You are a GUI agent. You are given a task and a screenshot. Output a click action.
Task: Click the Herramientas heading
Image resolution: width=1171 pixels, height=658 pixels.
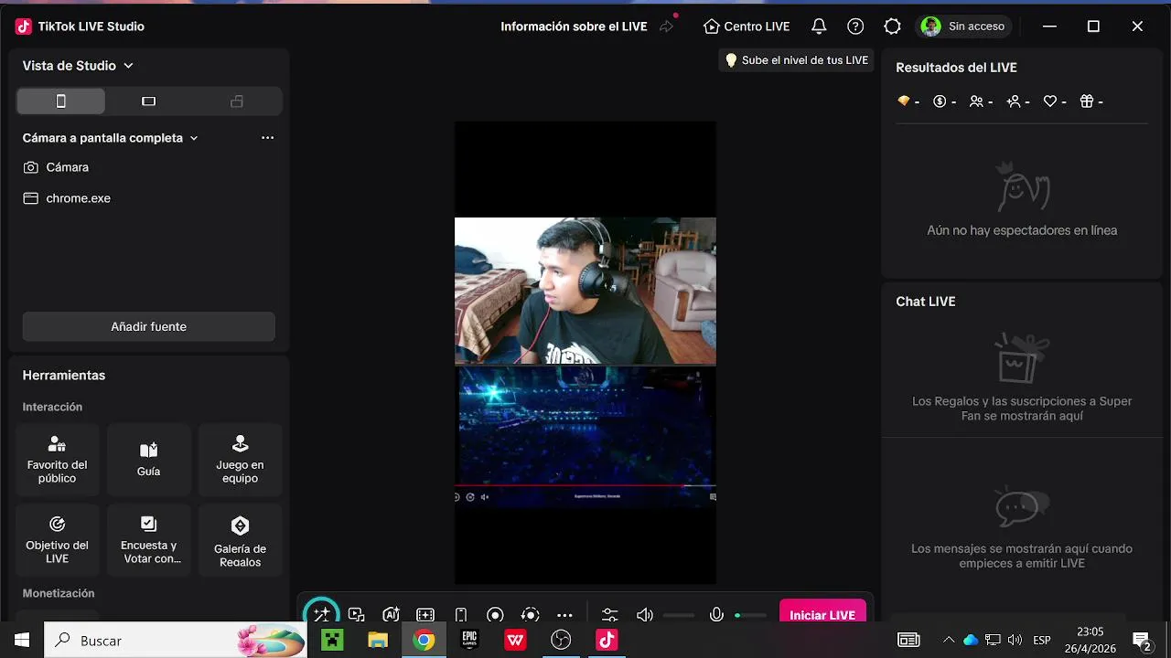pos(64,376)
